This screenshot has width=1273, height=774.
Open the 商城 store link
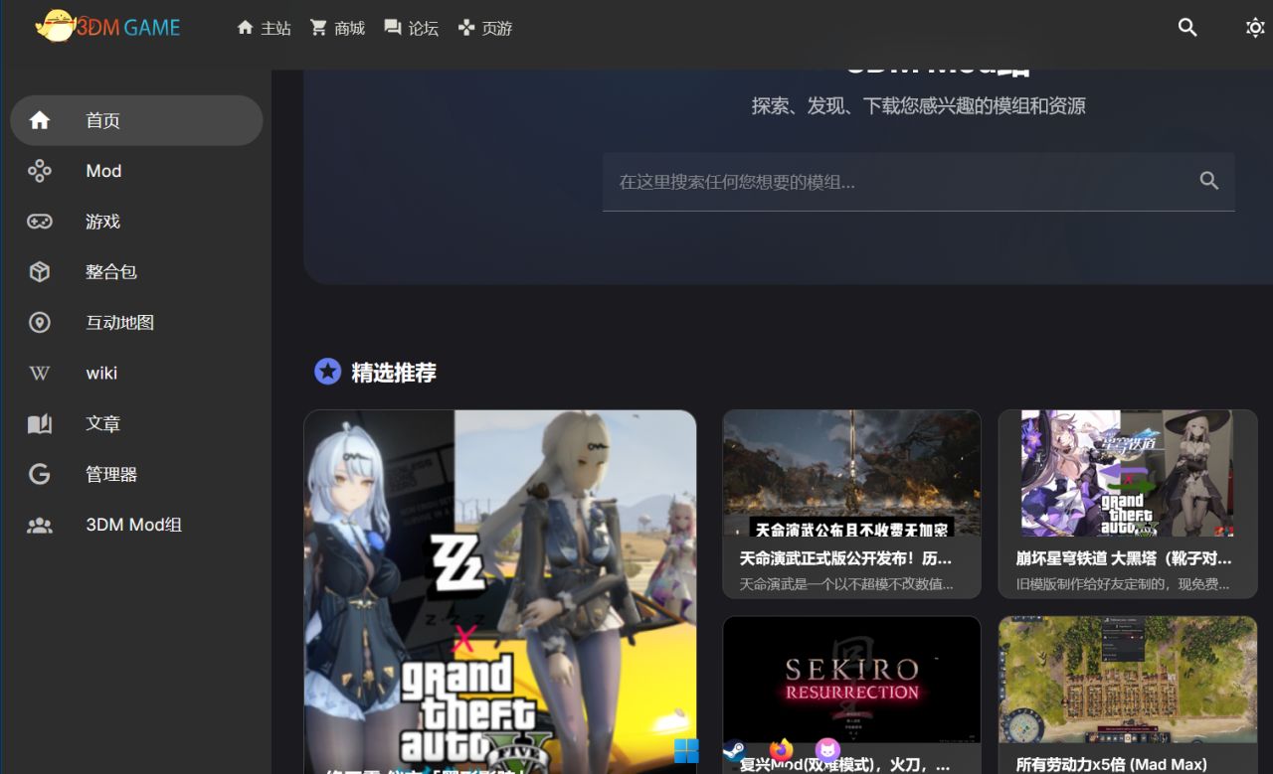click(x=337, y=28)
